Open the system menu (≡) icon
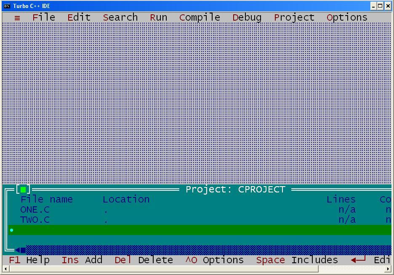This screenshot has height=275, width=394. tap(17, 18)
